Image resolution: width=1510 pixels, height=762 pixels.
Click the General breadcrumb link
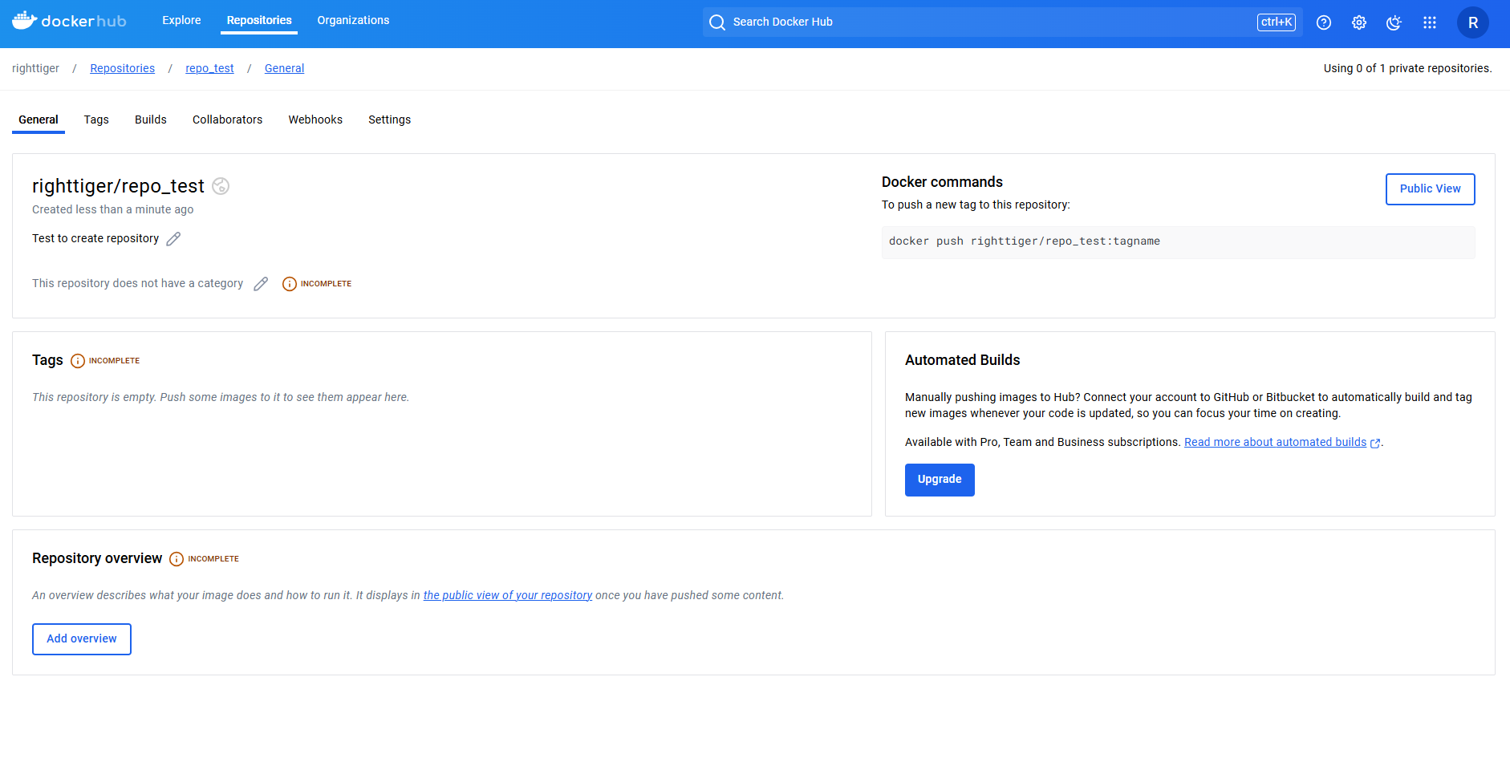[x=284, y=68]
